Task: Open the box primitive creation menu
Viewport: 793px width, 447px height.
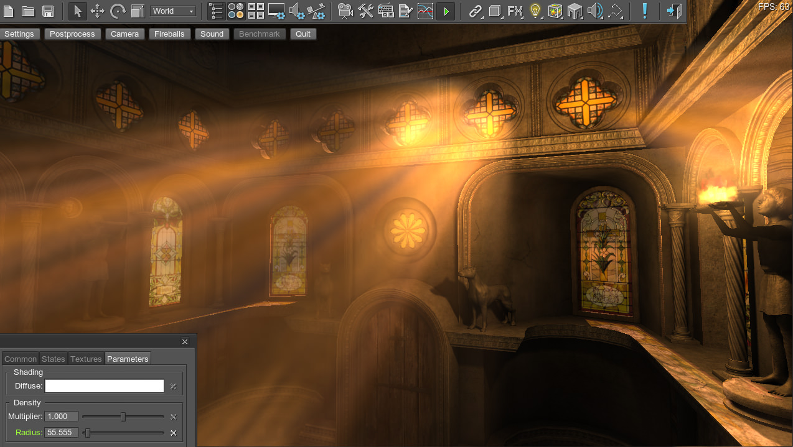Action: (x=495, y=11)
